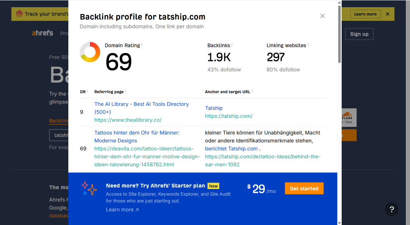
Task: Click the modal's vertical scrollbar thumb
Action: click(x=339, y=34)
